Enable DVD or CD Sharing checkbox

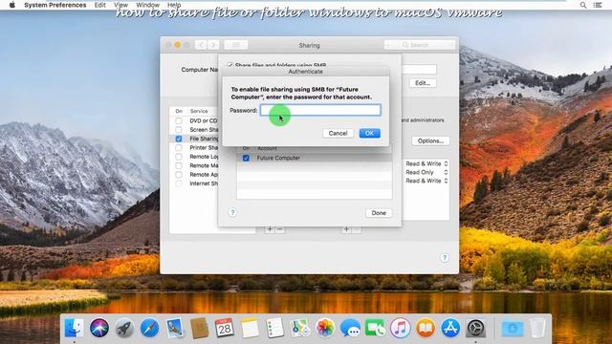click(179, 121)
